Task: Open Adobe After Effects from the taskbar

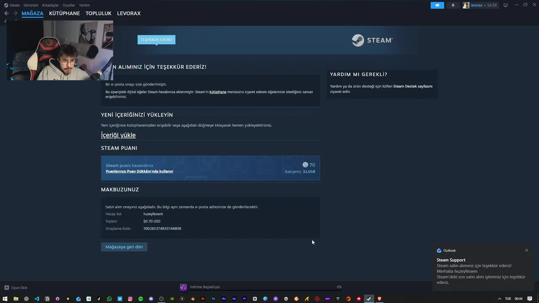Action: [234, 299]
